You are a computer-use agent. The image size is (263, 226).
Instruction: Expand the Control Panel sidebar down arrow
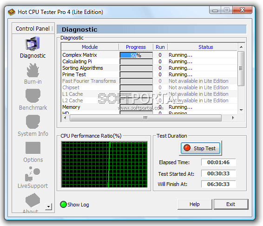(x=48, y=206)
